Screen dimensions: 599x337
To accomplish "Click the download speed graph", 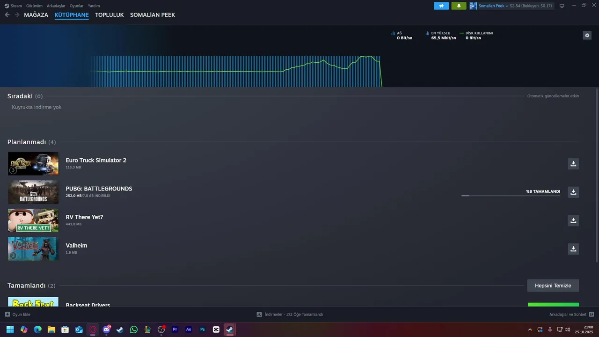I will point(235,71).
